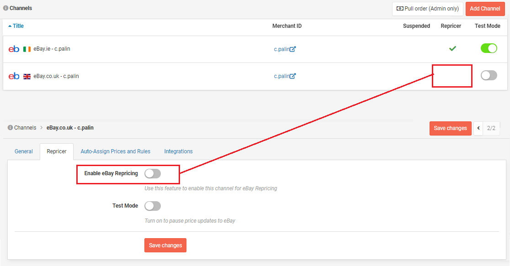Toggle Test Mode in the Repricer tab

tap(153, 206)
